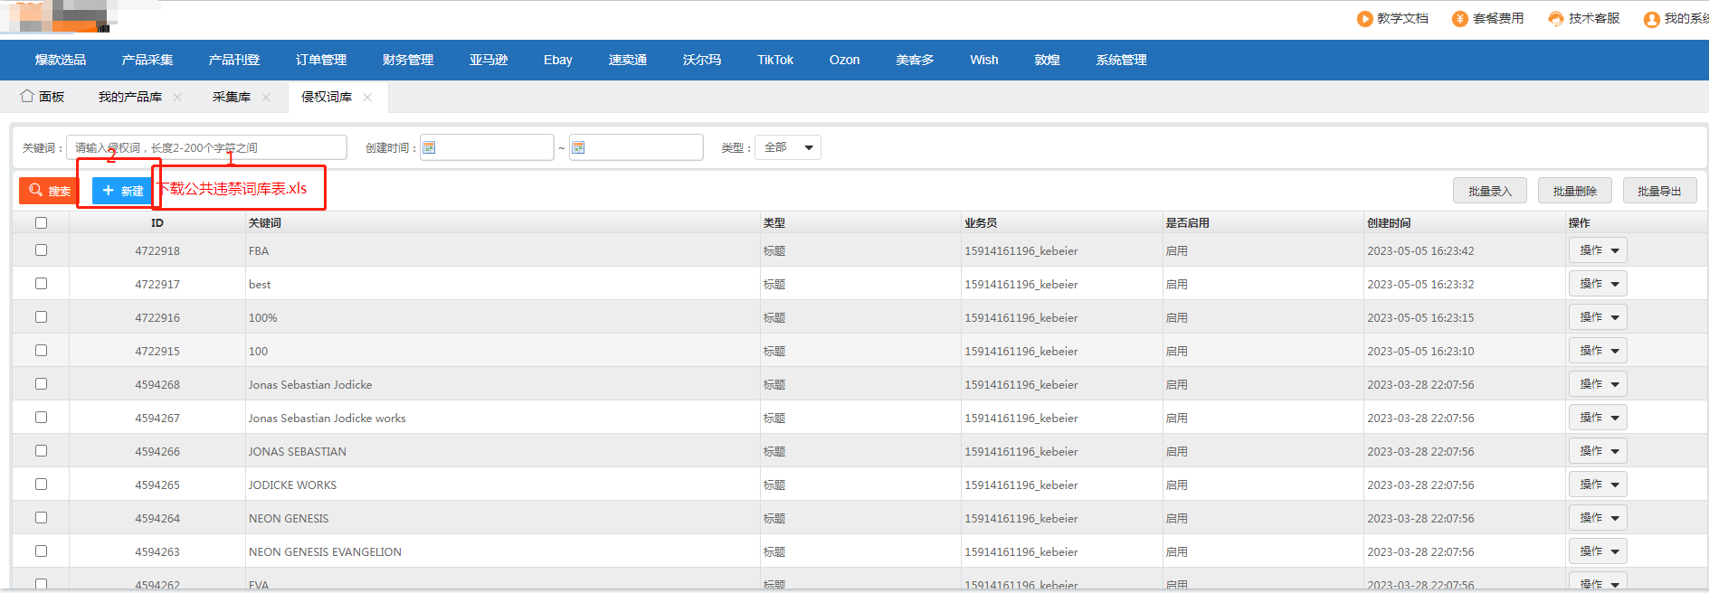Click the end date calendar icon

click(x=579, y=147)
